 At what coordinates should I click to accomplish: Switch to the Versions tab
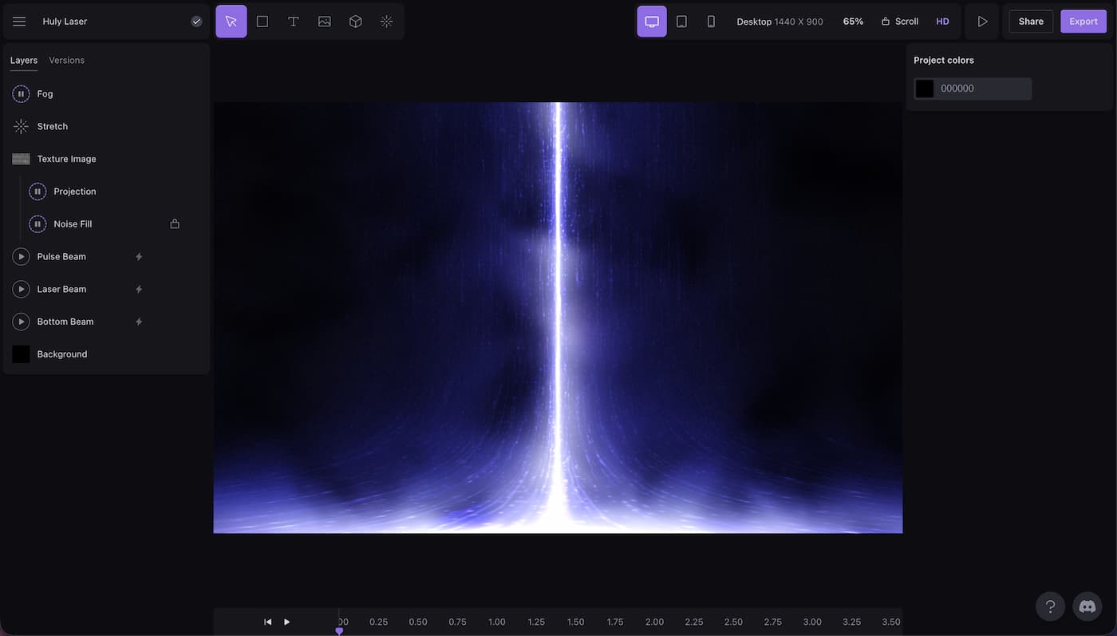[66, 61]
